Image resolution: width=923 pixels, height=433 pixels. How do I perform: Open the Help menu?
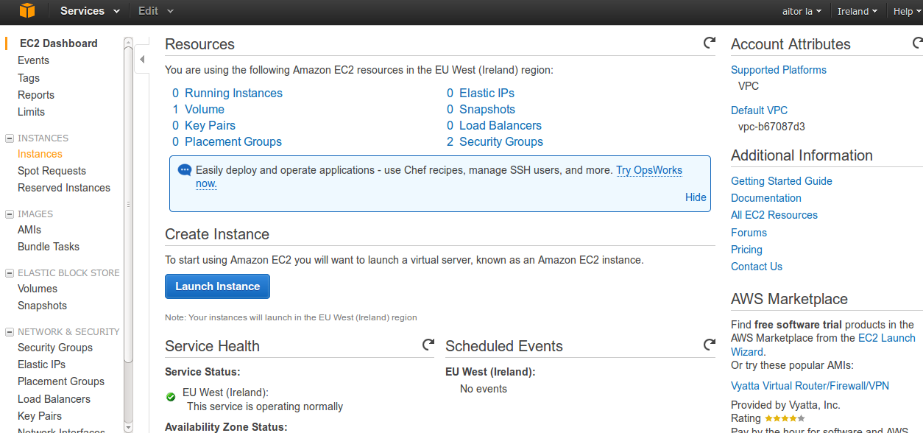coord(906,11)
